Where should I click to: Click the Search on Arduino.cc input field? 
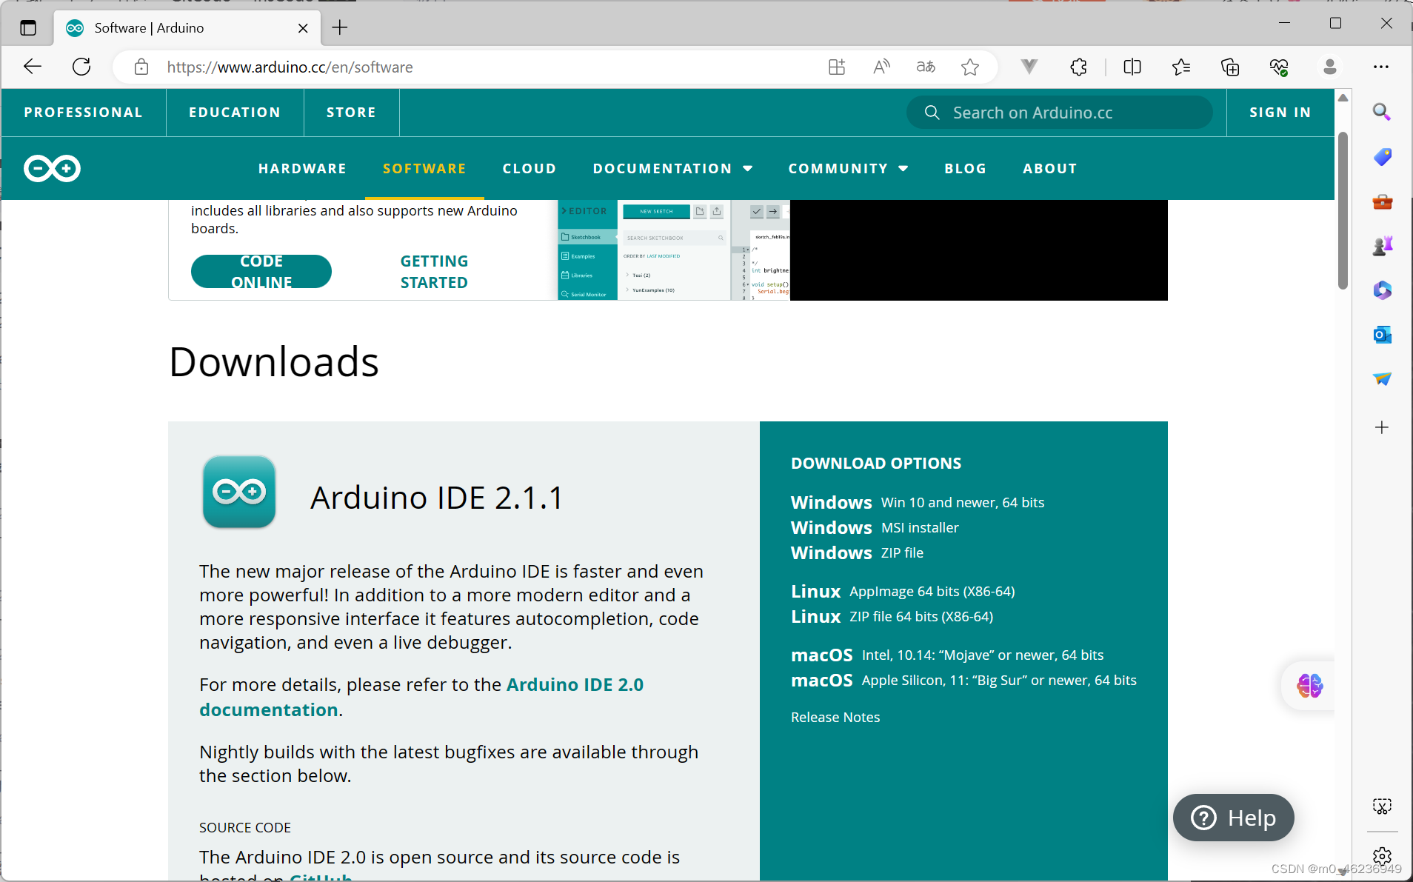pos(1059,112)
